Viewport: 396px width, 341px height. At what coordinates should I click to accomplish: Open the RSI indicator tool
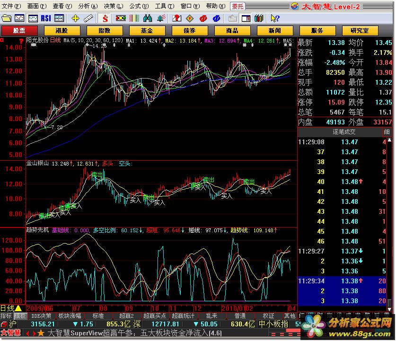tap(46, 18)
